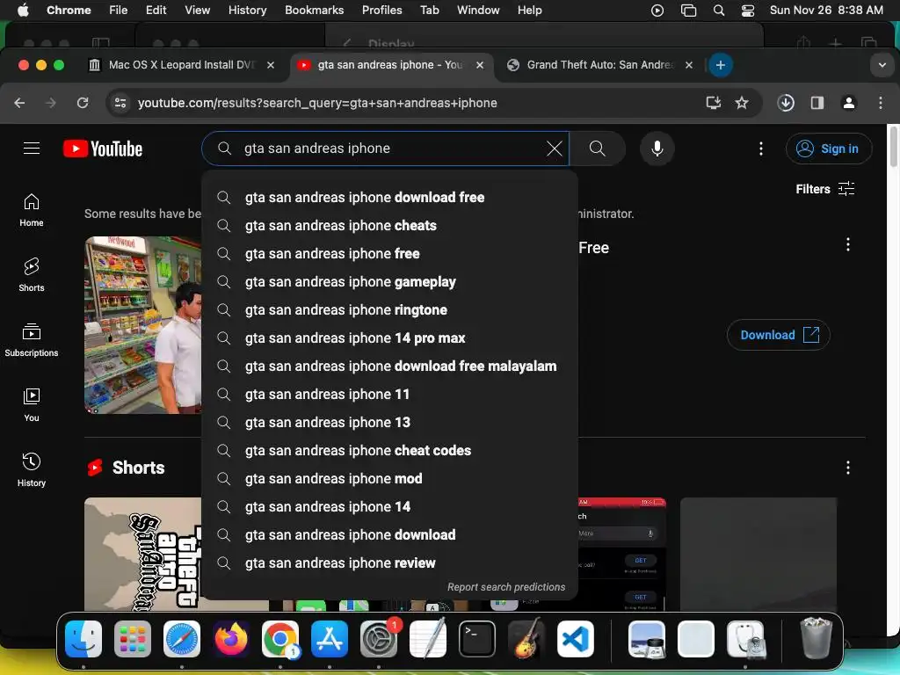Open the Profiles menu
Viewport: 900px width, 675px height.
(381, 11)
